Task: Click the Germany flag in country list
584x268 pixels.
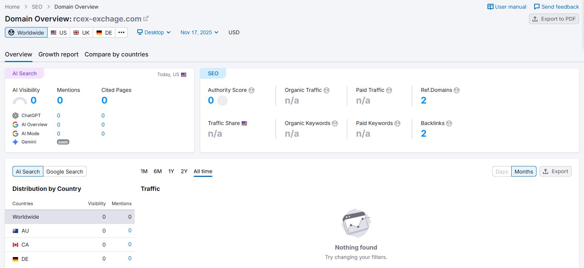Action: (15, 259)
